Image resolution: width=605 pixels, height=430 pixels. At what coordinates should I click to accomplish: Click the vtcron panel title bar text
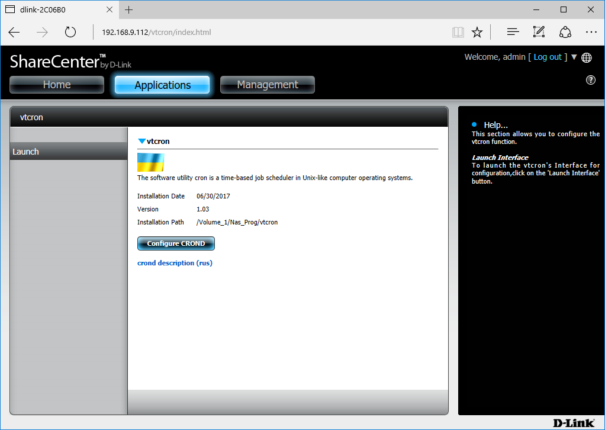click(31, 117)
